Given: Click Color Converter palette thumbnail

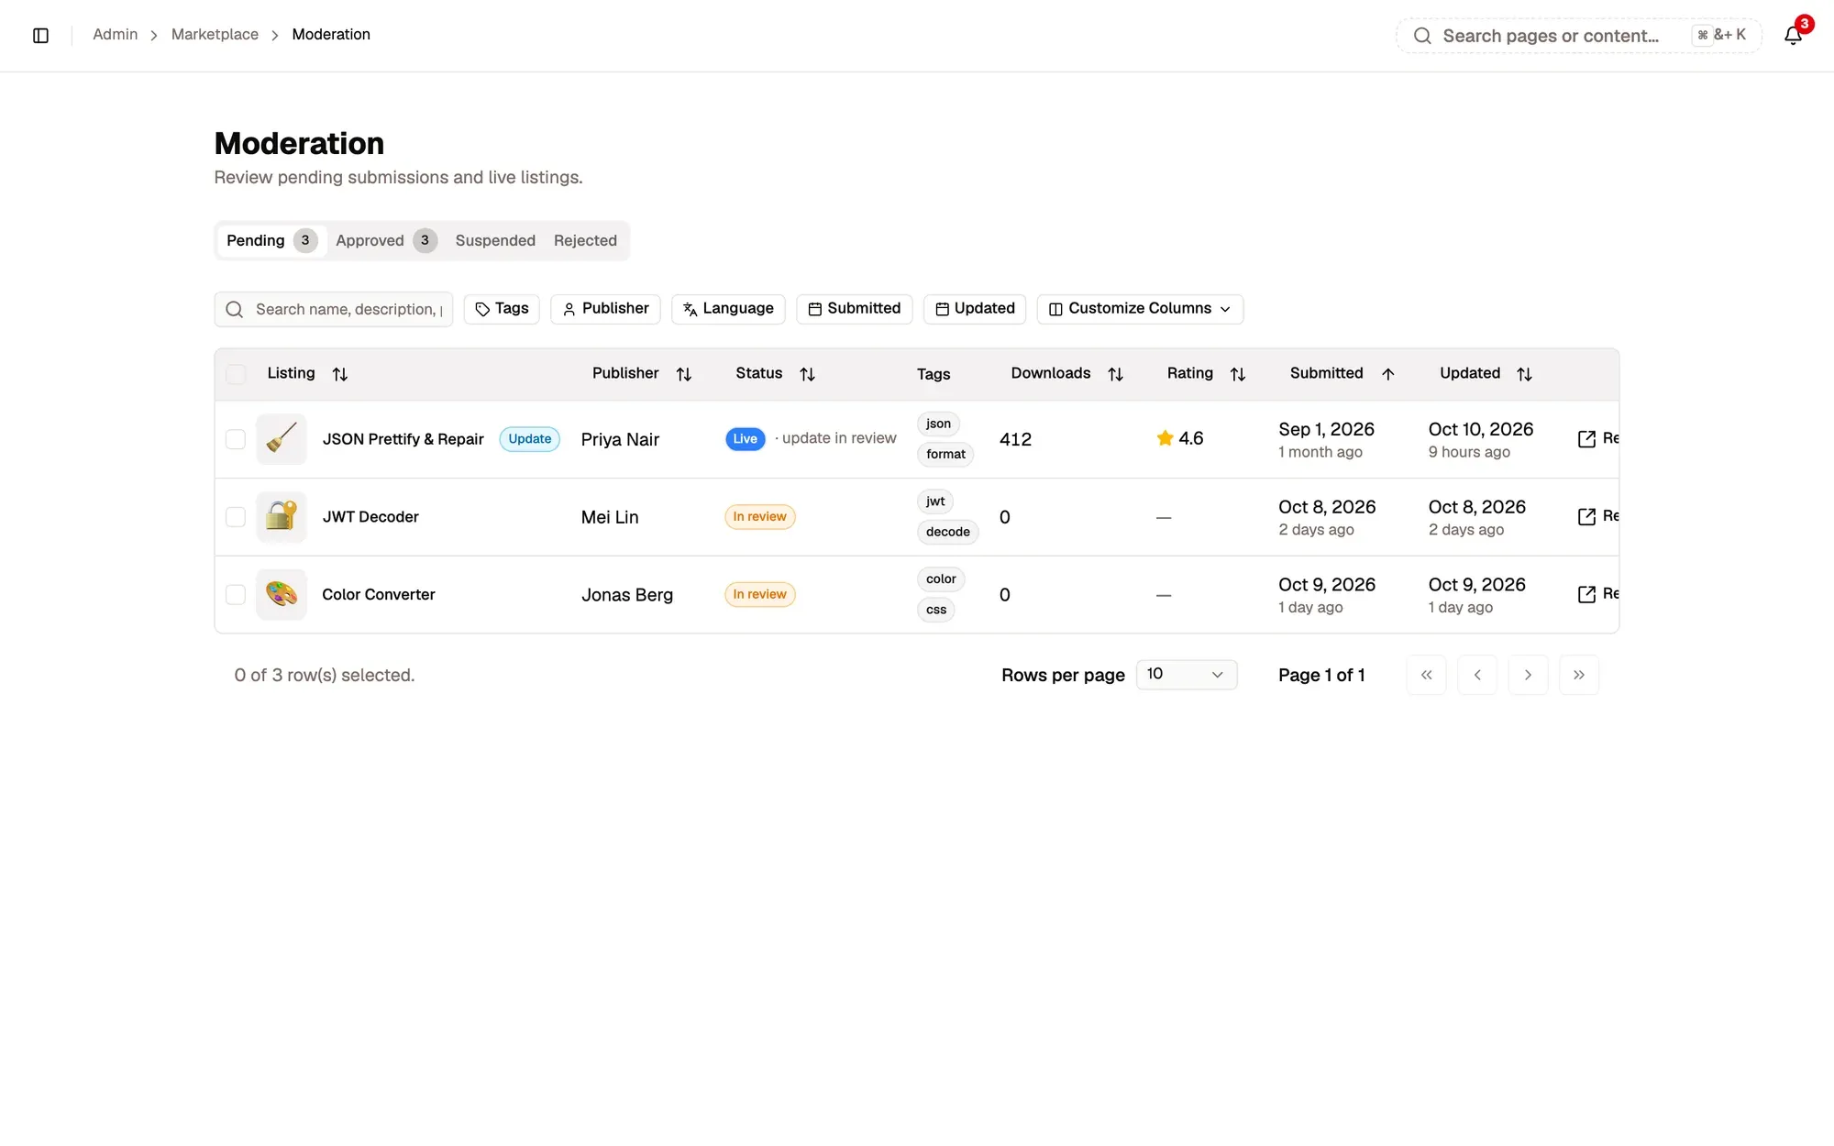Looking at the screenshot, I should point(282,594).
